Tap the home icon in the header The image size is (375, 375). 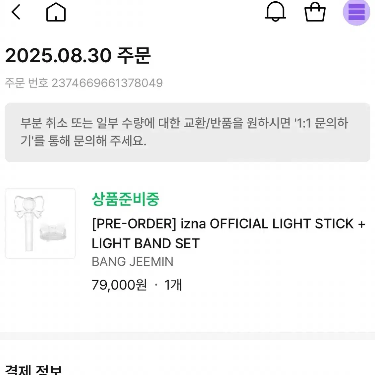click(x=56, y=13)
